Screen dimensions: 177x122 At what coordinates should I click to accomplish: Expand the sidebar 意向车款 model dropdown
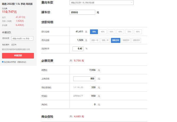[x=22, y=38]
